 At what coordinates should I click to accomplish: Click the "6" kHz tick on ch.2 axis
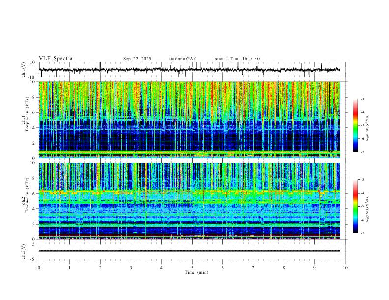point(34,194)
